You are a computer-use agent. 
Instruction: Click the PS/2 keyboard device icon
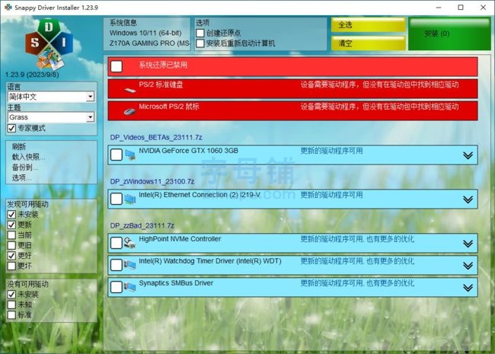tap(129, 91)
